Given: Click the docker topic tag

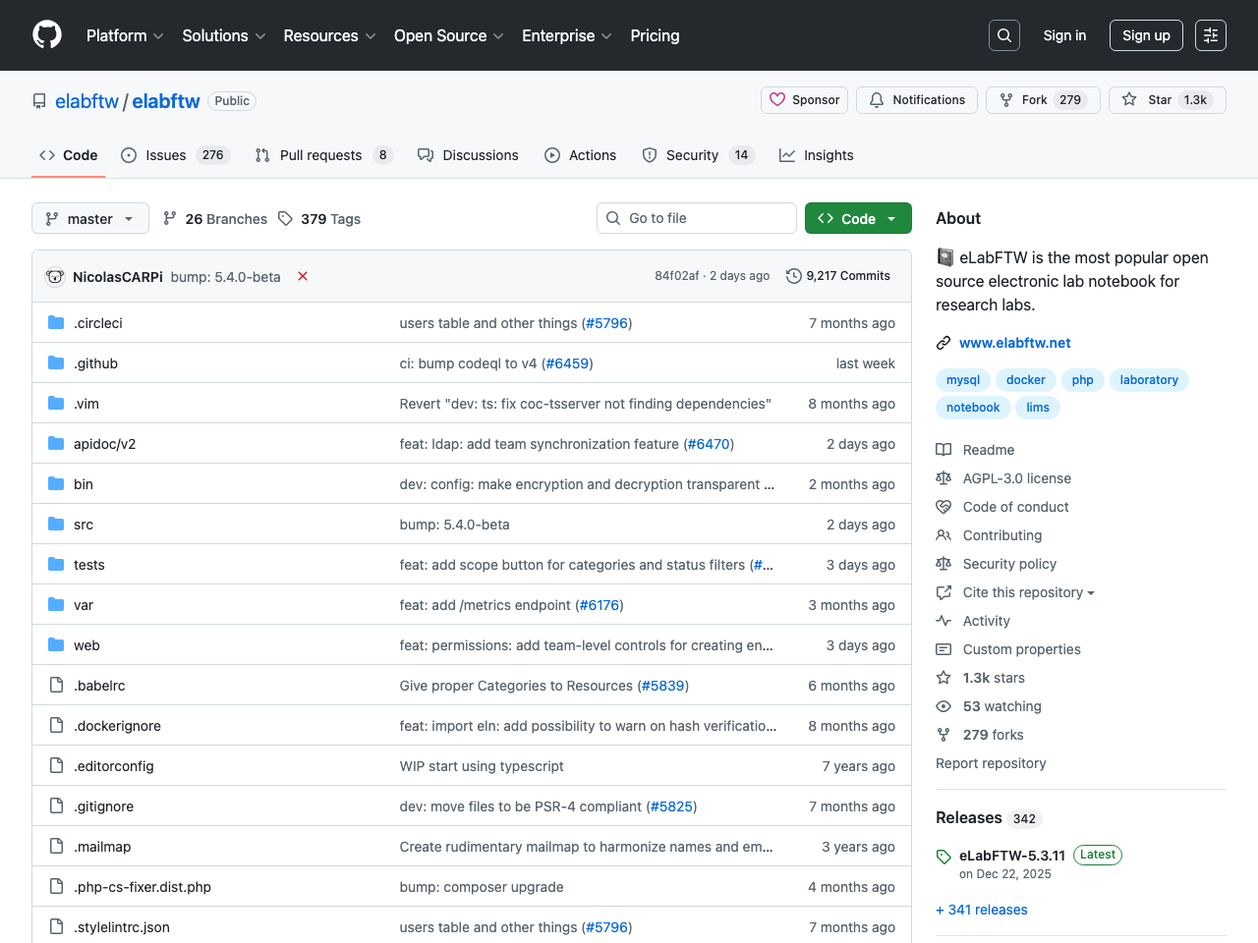Looking at the screenshot, I should tap(1025, 380).
